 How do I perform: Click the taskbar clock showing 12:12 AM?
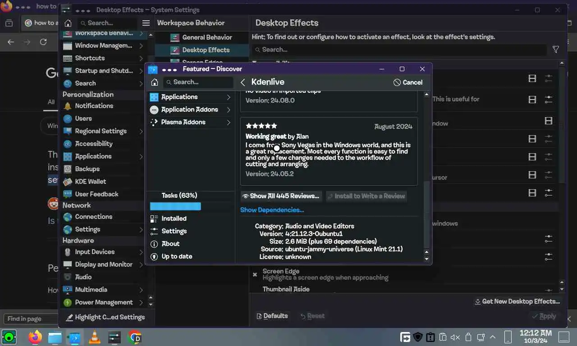pos(536,337)
